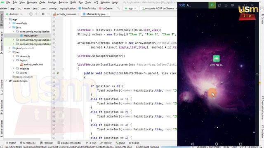The image size is (264, 148).
Task: Open the Database Inspector tool window
Action: coord(69,143)
